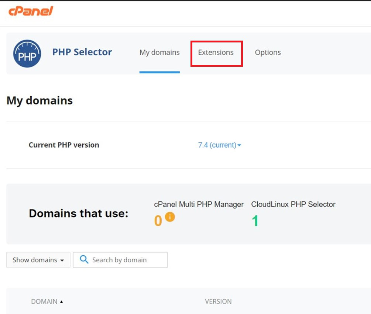Click the VERSION column header
This screenshot has width=371, height=314.
218,301
